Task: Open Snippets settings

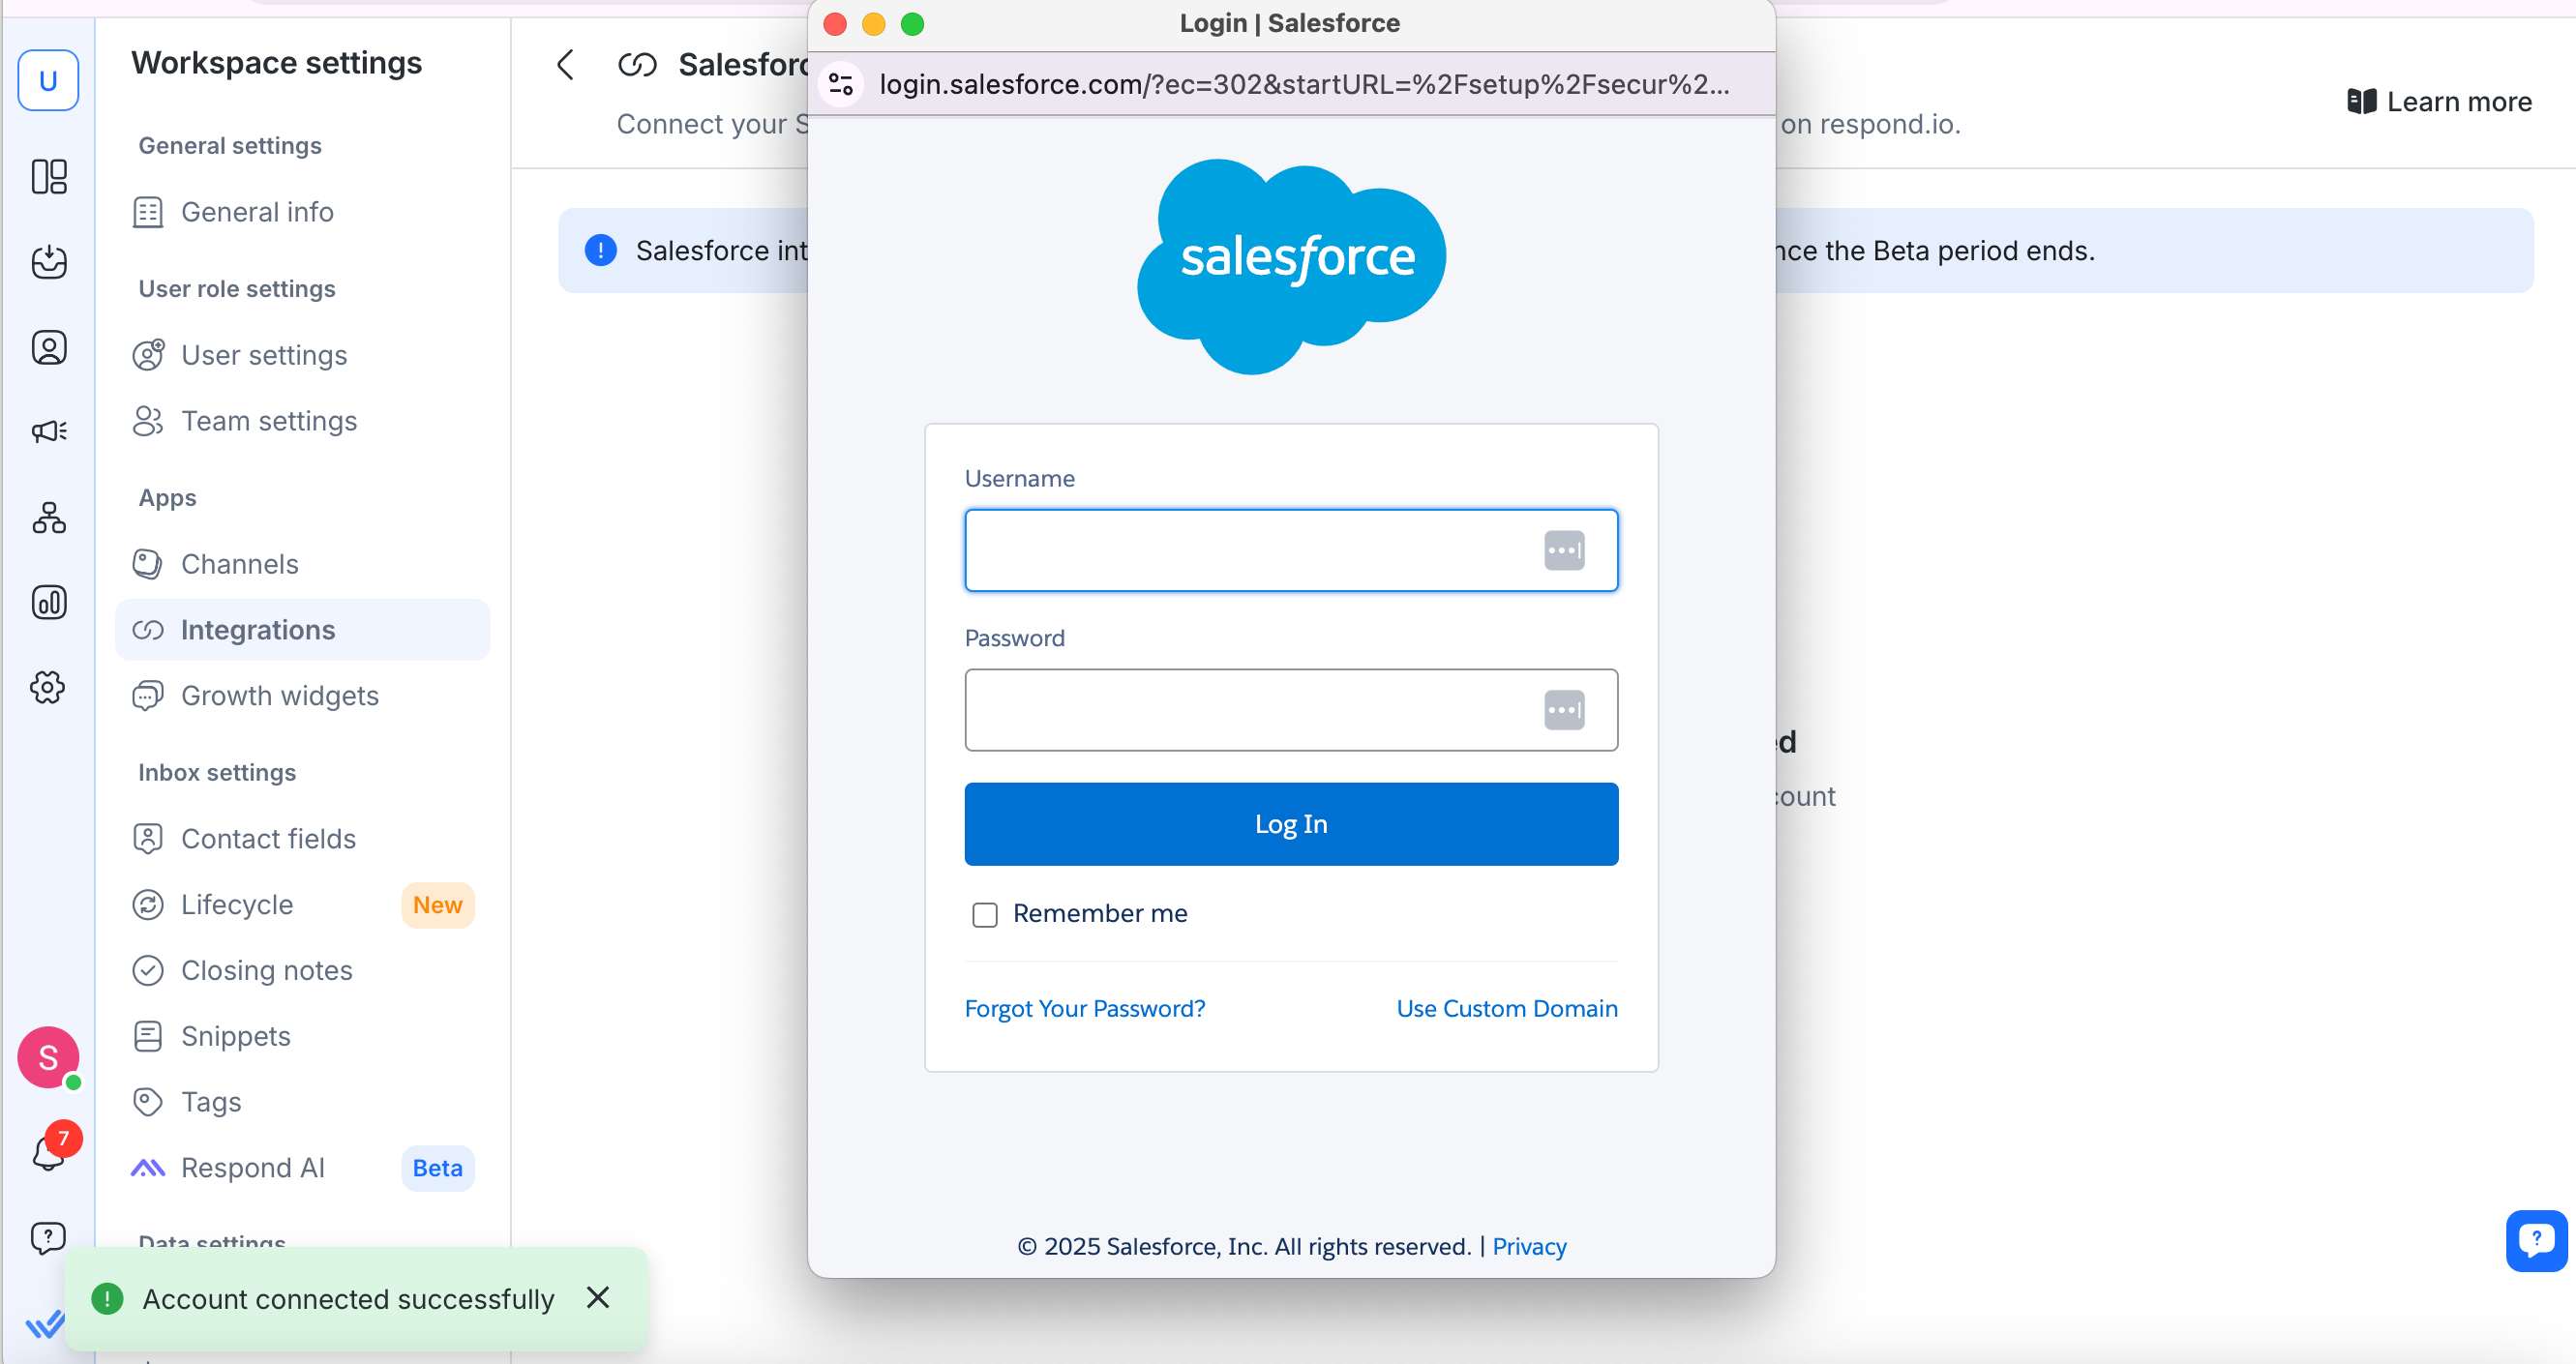Action: point(302,1036)
